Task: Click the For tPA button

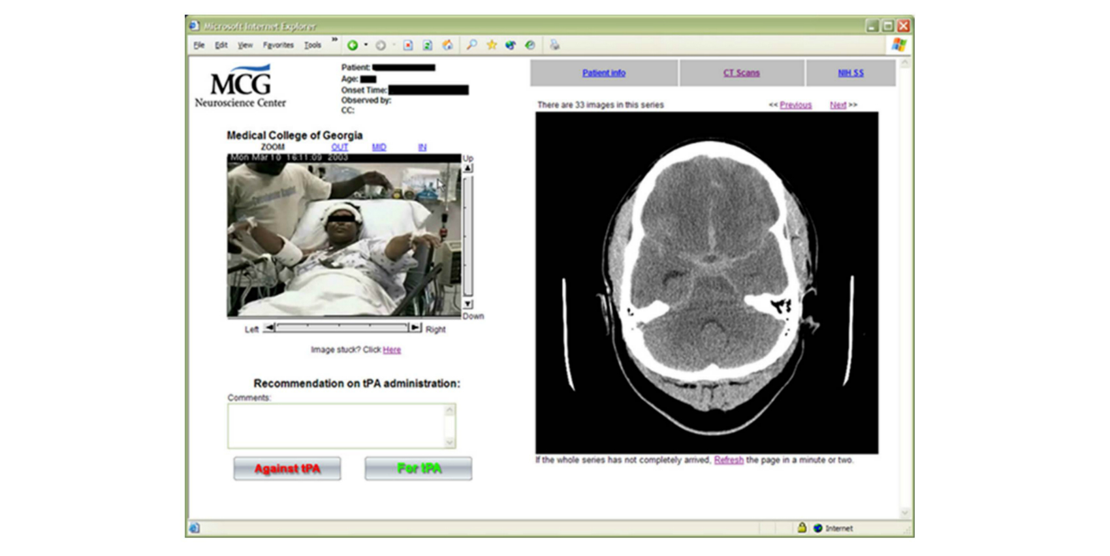Action: click(419, 469)
